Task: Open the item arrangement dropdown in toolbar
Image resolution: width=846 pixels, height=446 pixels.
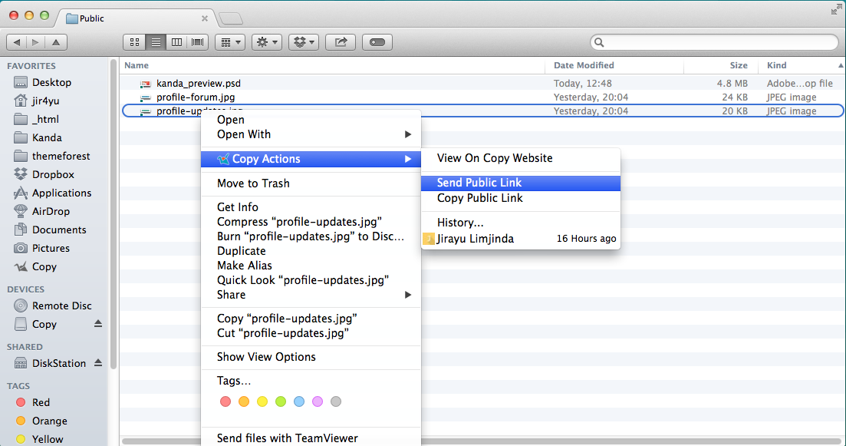Action: 230,42
